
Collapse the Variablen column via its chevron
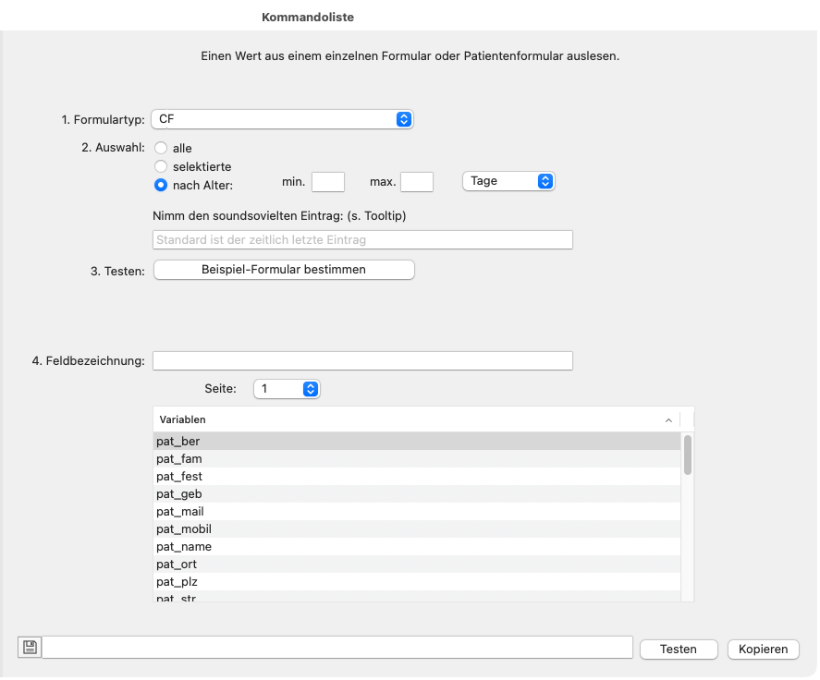click(x=668, y=419)
